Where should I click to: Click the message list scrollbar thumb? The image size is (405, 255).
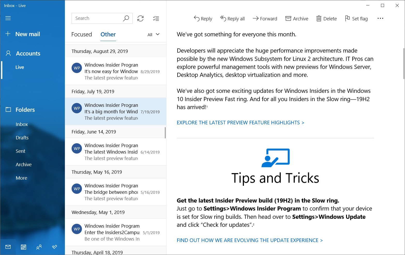pyautogui.click(x=165, y=133)
